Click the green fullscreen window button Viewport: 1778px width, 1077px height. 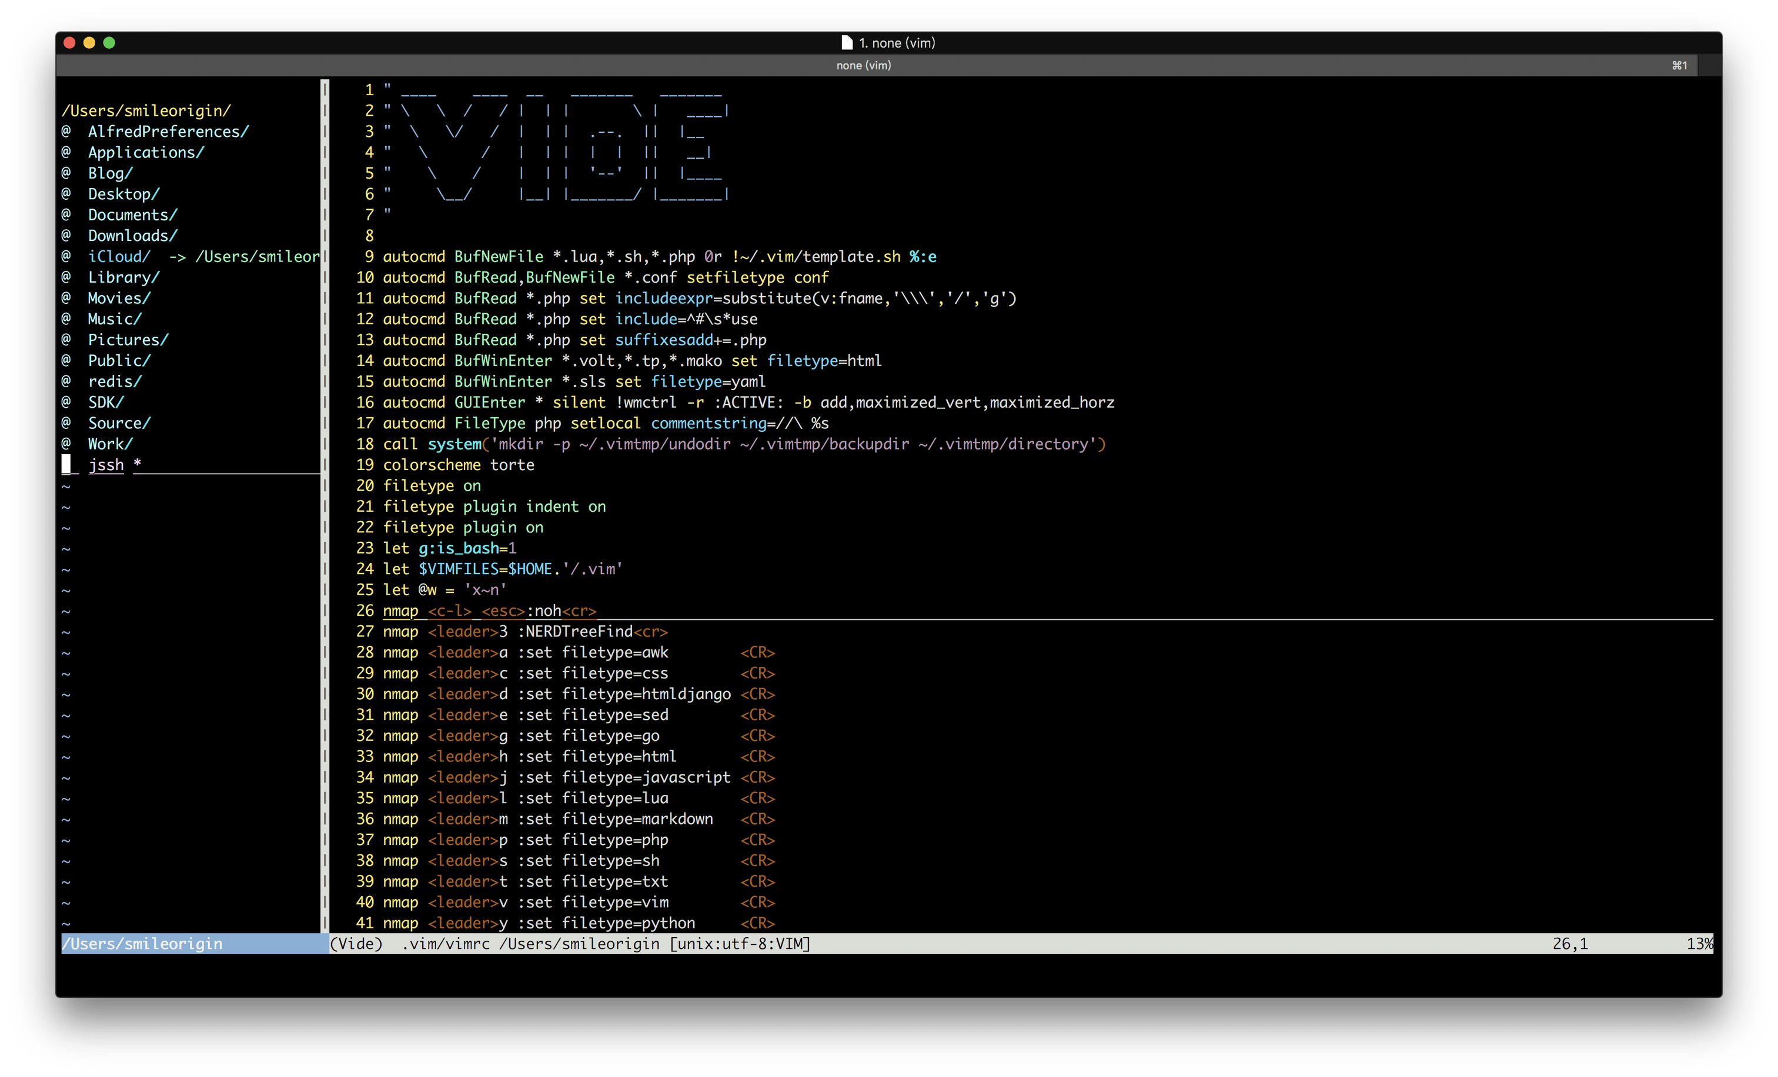pyautogui.click(x=109, y=42)
